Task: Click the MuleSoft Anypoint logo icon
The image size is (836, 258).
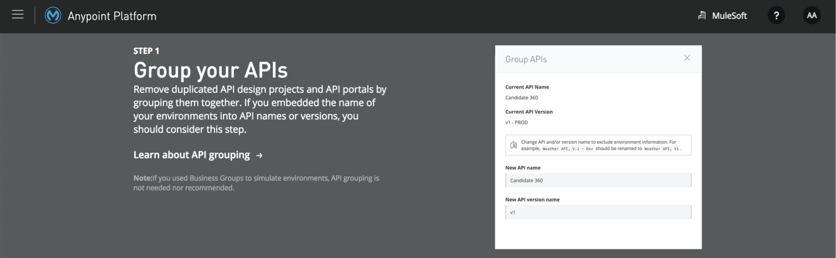Action: (53, 15)
